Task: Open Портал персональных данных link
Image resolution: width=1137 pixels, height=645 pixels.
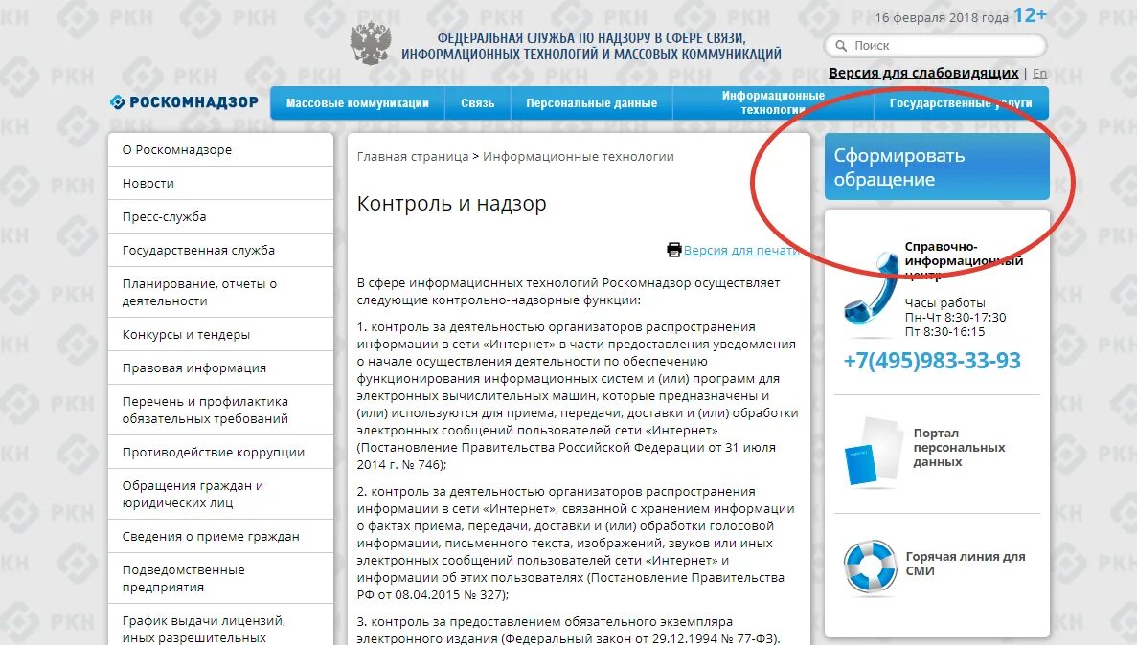Action: click(959, 447)
